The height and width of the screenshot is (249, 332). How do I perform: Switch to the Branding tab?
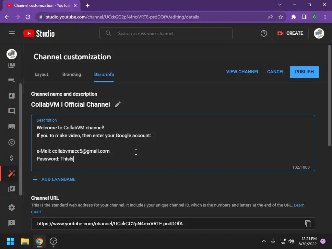click(72, 74)
